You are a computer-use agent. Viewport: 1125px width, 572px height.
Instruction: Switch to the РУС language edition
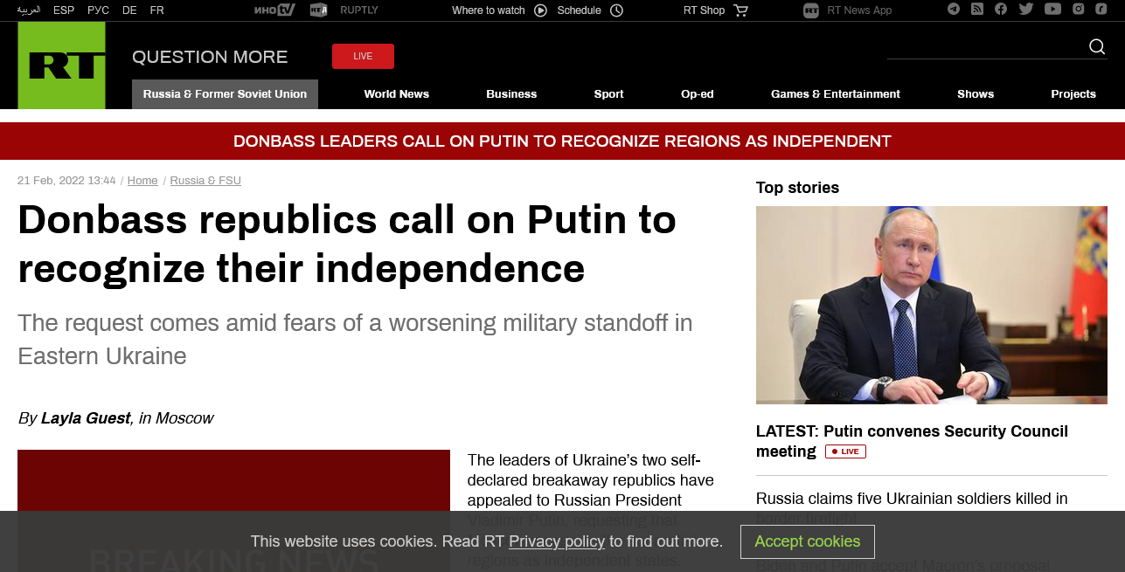[x=98, y=10]
